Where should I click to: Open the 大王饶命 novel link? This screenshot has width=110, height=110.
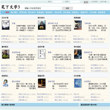point(21,65)
